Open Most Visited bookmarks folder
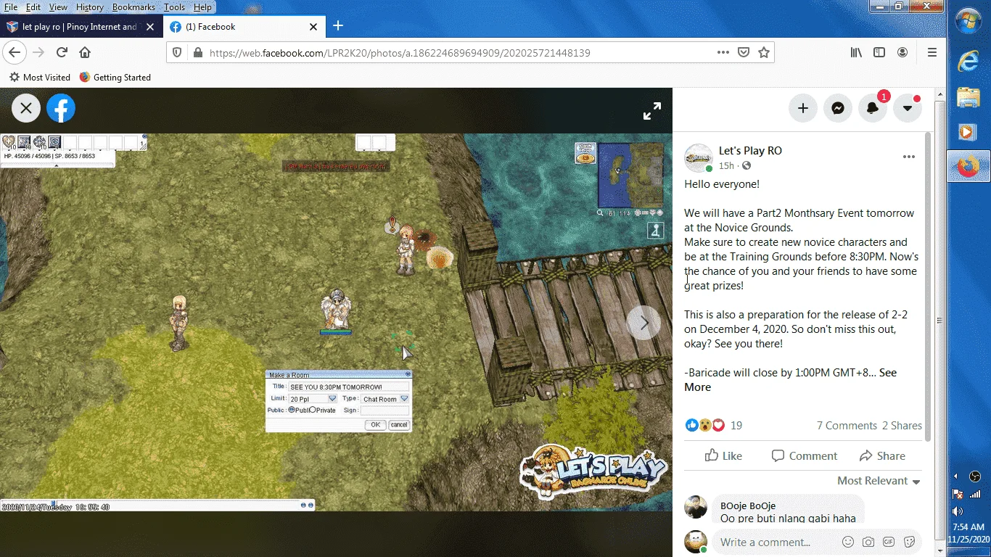 pyautogui.click(x=39, y=77)
